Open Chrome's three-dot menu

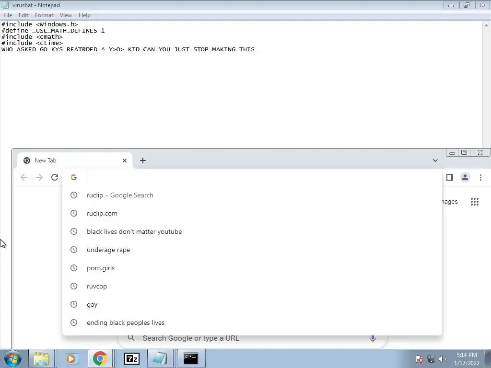[480, 177]
